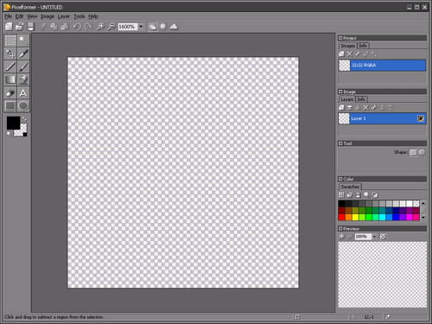Select the line drawing tool
The image size is (432, 324).
pos(10,67)
